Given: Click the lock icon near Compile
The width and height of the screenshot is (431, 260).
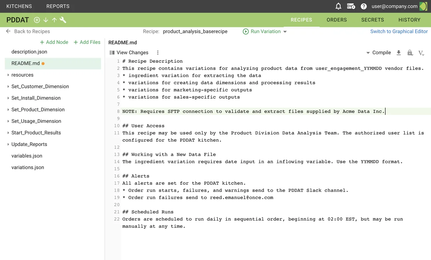Looking at the screenshot, I should (x=410, y=52).
